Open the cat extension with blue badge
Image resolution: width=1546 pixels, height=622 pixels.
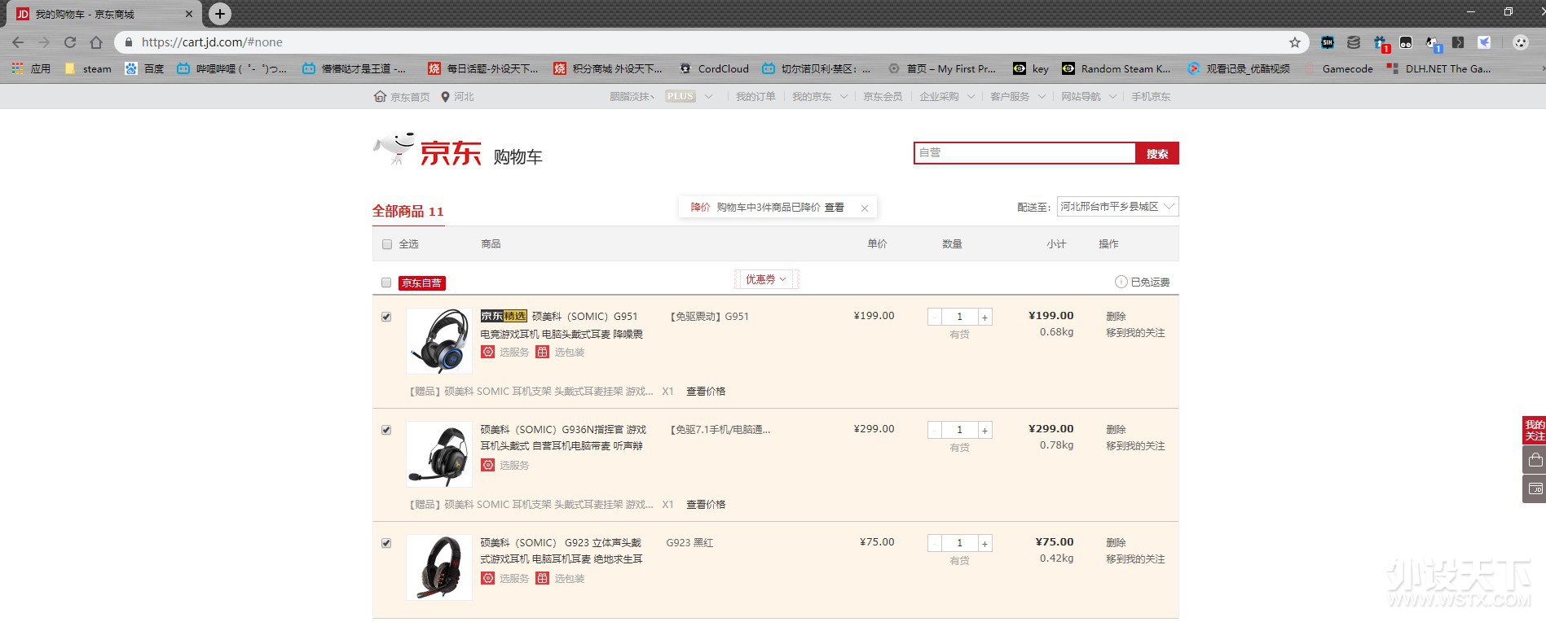[x=1433, y=43]
